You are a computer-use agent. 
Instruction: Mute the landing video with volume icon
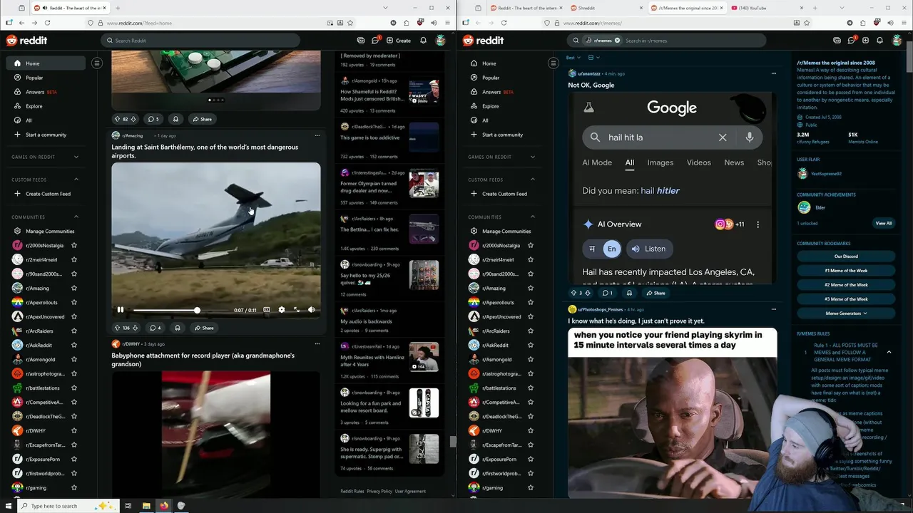312,310
